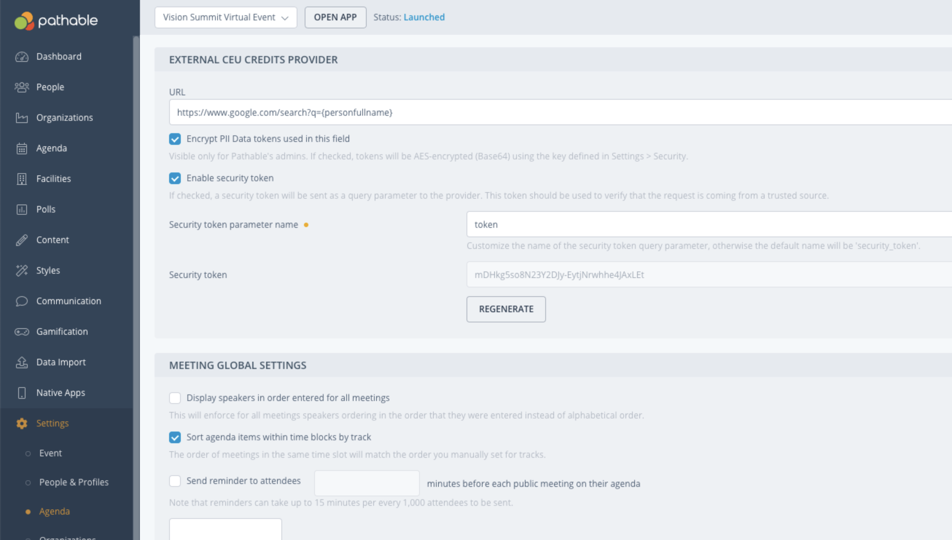Screen dimensions: 952x540
Task: Open Native Apps in the sidebar
Action: click(61, 392)
